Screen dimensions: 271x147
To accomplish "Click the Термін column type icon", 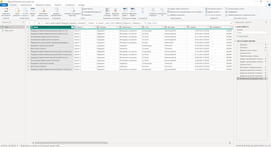I will click(x=188, y=27).
